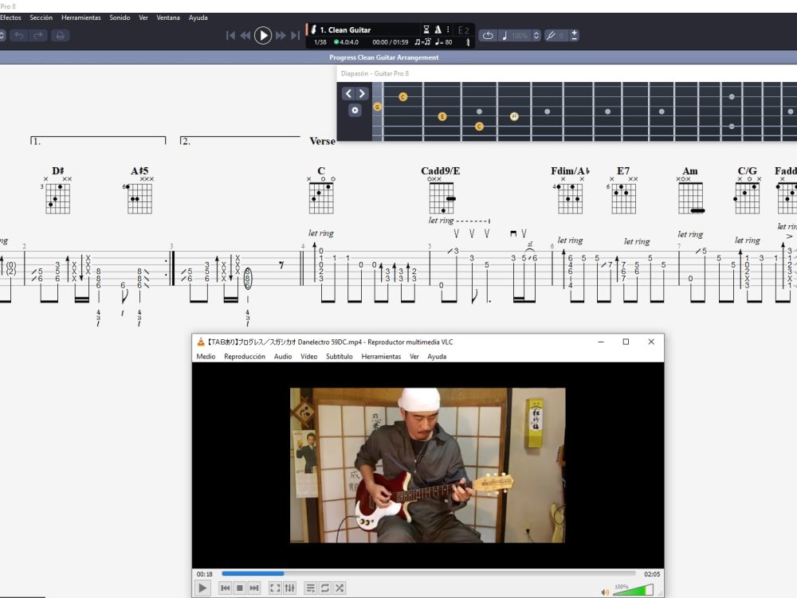Click the E note dot on fretboard

tap(442, 117)
